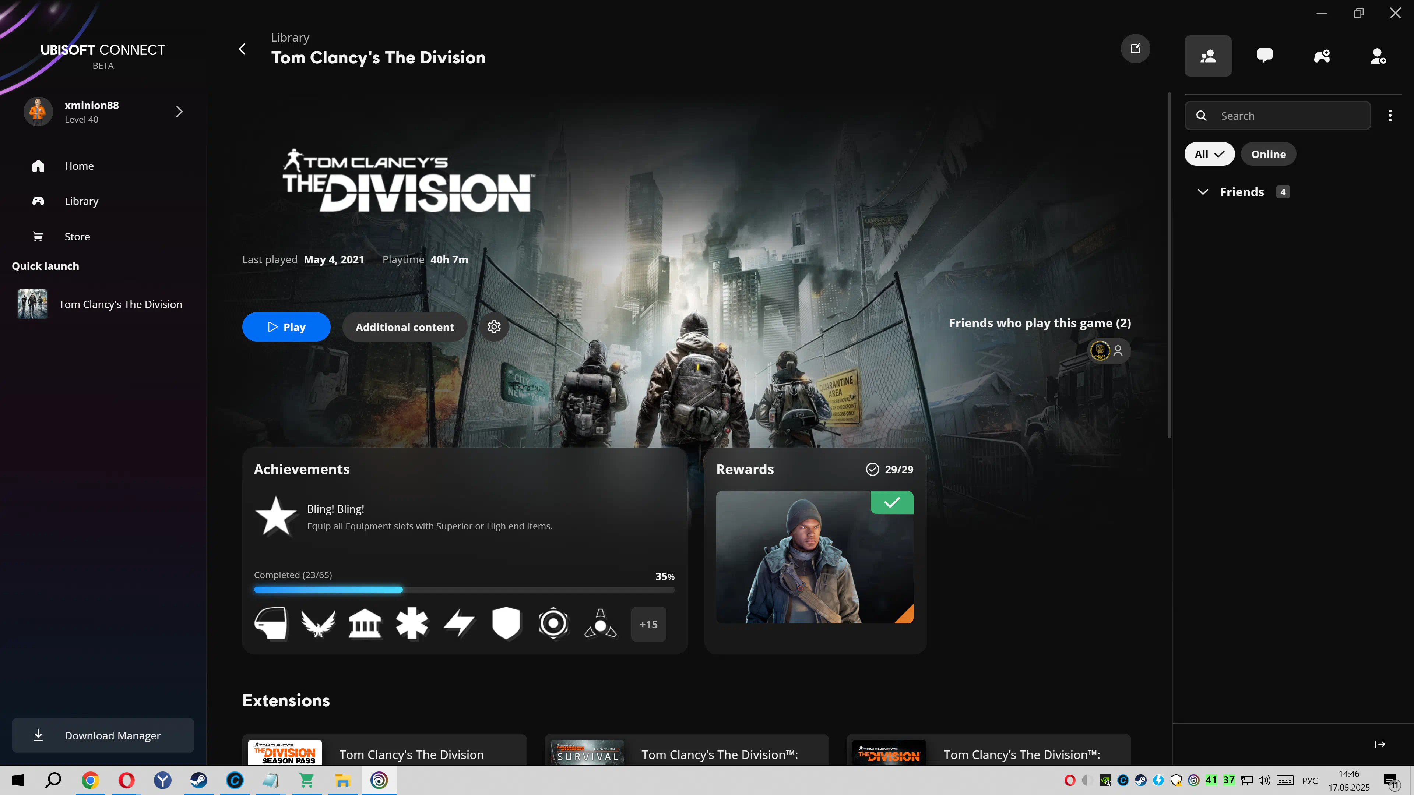This screenshot has height=795, width=1414.
Task: Select the All friends filter
Action: (1209, 154)
